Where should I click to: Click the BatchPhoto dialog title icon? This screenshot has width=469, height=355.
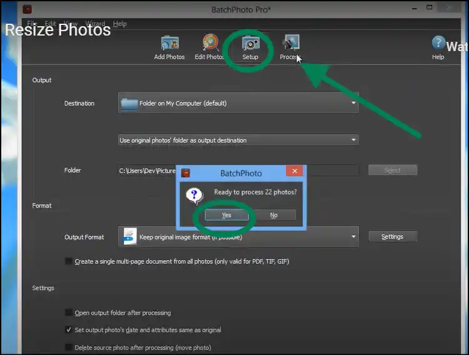pos(185,173)
